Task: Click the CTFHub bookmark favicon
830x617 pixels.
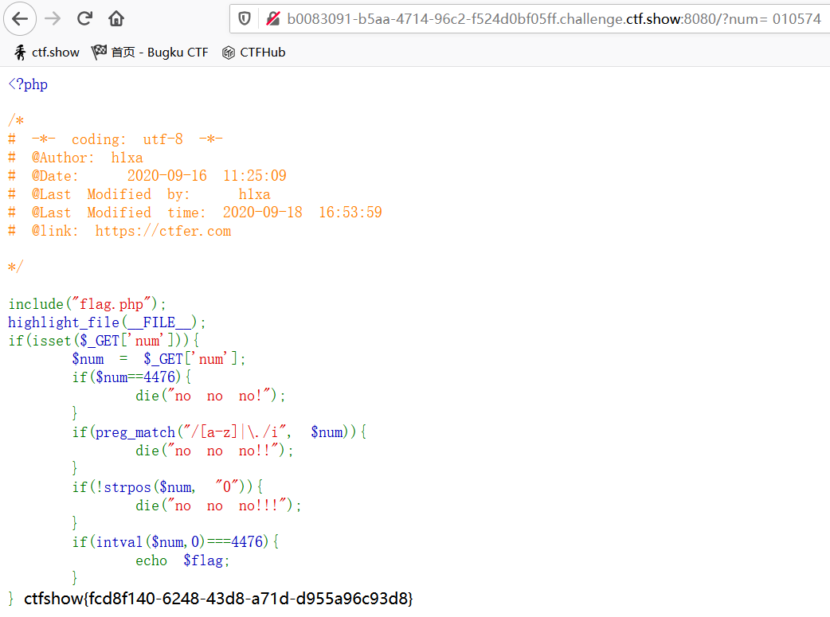Action: tap(228, 53)
